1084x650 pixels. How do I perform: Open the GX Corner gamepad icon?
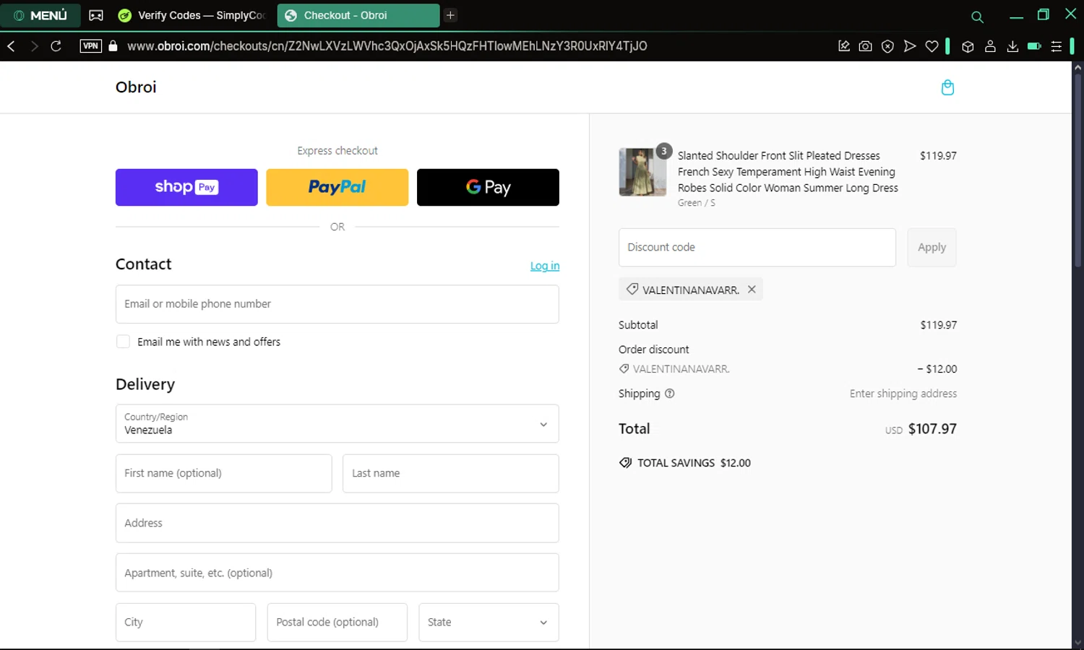tap(95, 15)
